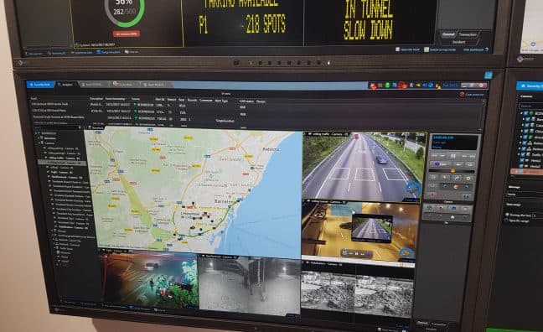Open the task tab with the red circular icon
The image size is (543, 332).
tap(123, 84)
